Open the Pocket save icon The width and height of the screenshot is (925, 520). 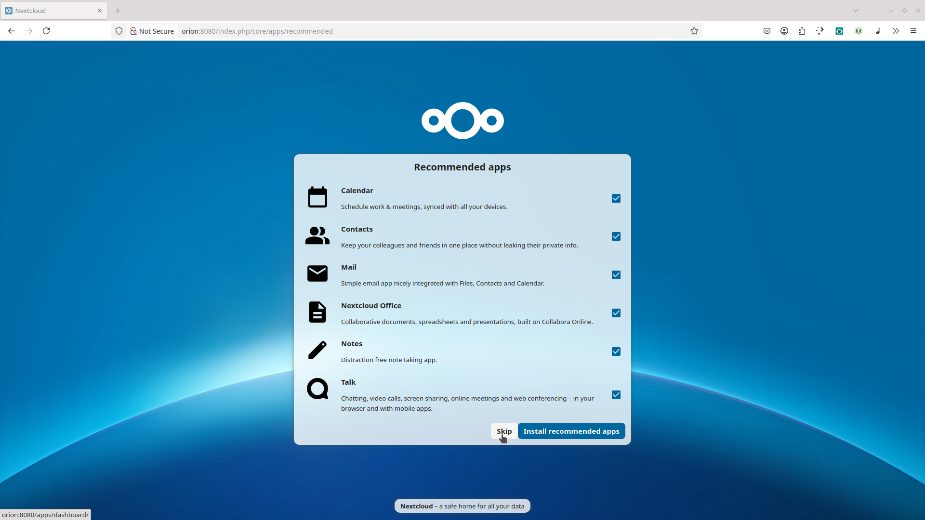767,31
